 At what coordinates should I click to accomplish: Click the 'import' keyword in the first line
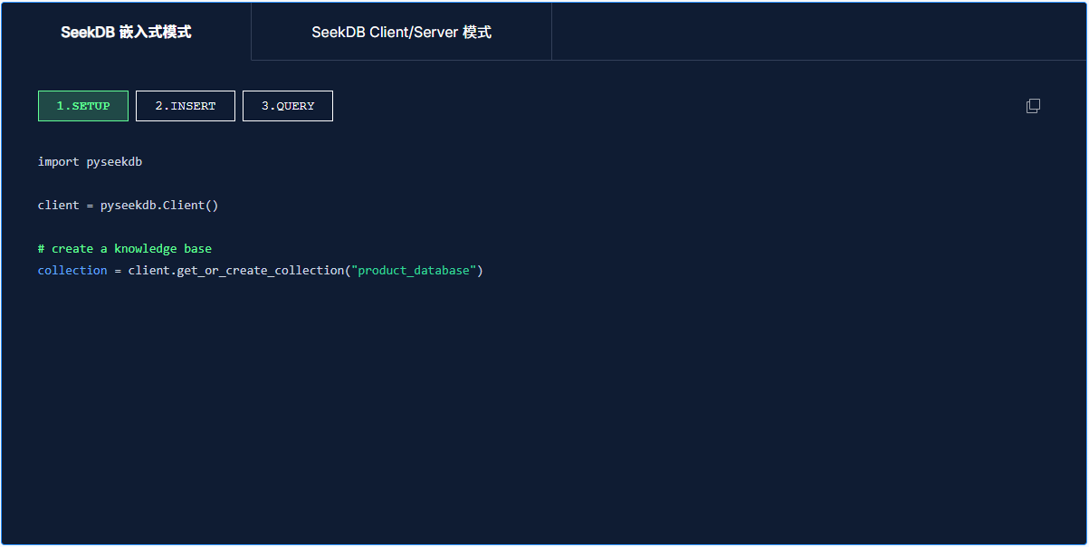point(59,162)
